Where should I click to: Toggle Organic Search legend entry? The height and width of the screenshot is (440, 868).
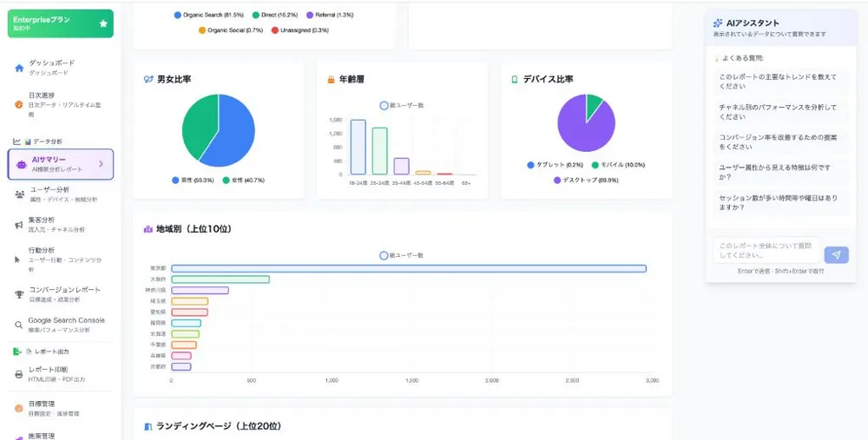point(208,15)
